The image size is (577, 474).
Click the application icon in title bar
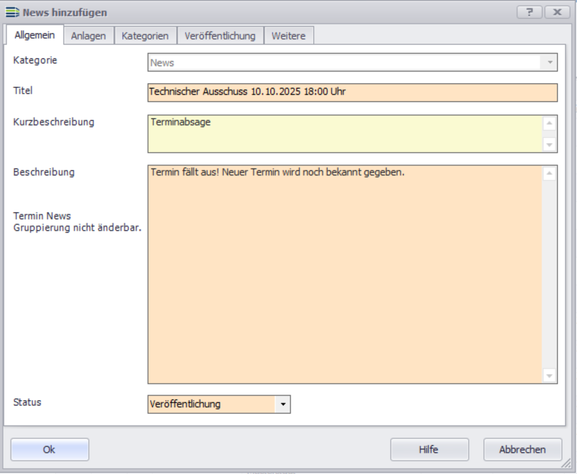tap(12, 12)
